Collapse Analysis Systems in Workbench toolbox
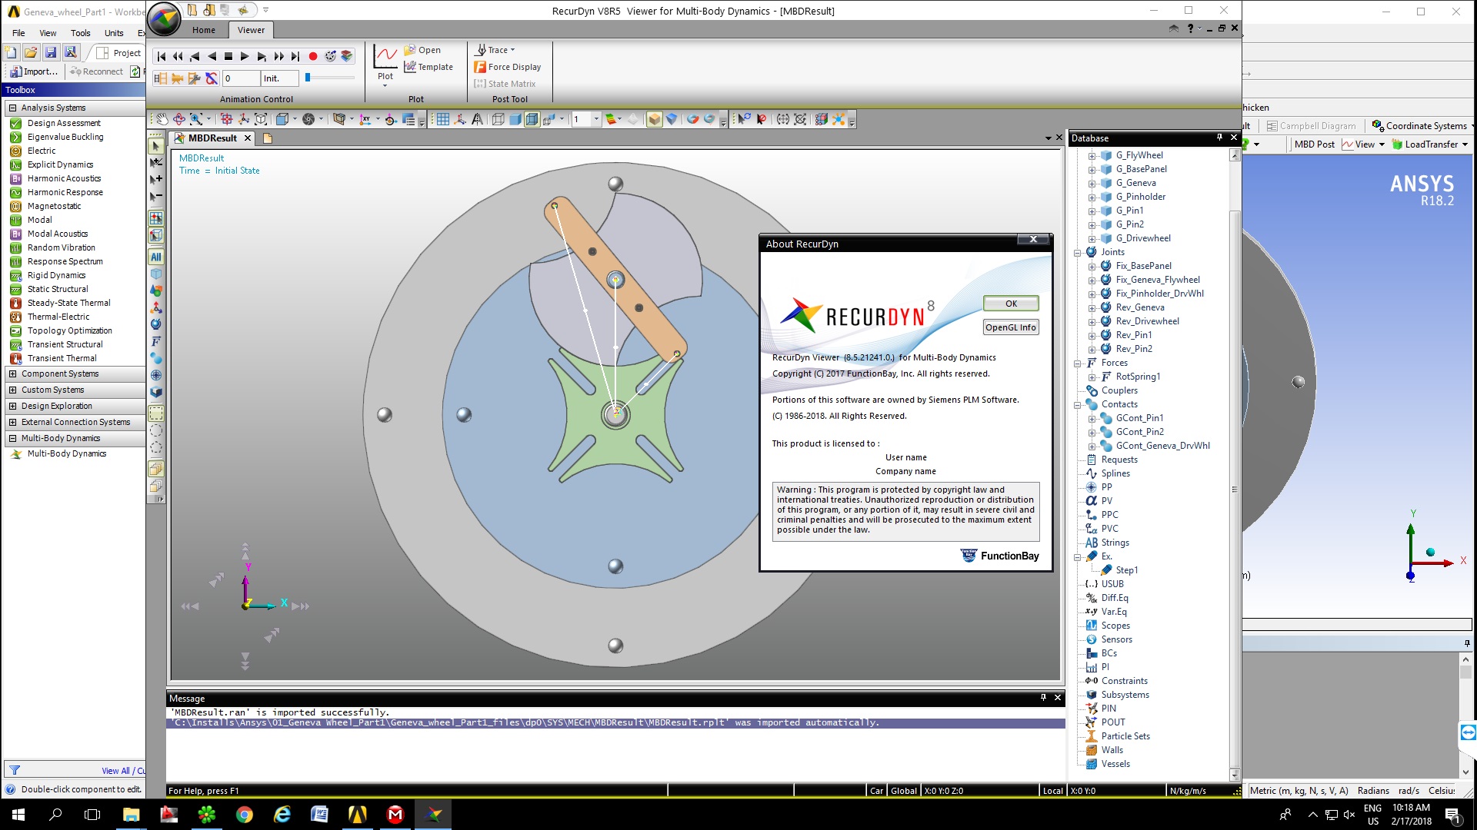This screenshot has height=830, width=1477. pyautogui.click(x=12, y=108)
